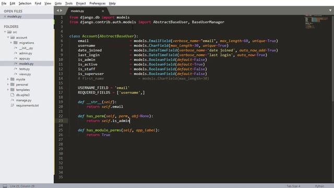Open requirements.txt in sidebar
The image size is (334, 188).
(x=28, y=105)
